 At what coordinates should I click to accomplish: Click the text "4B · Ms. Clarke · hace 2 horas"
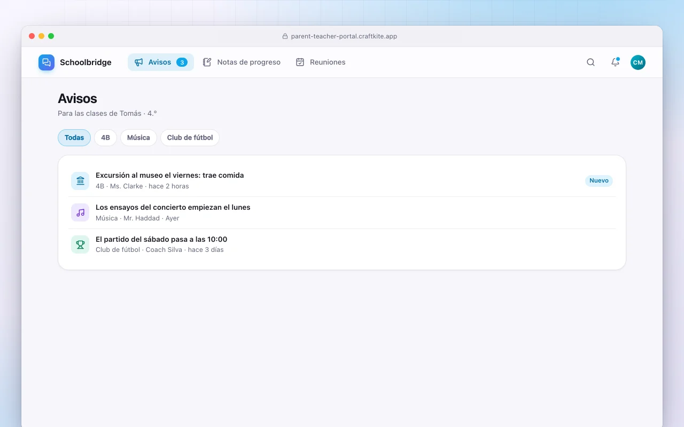coord(142,186)
